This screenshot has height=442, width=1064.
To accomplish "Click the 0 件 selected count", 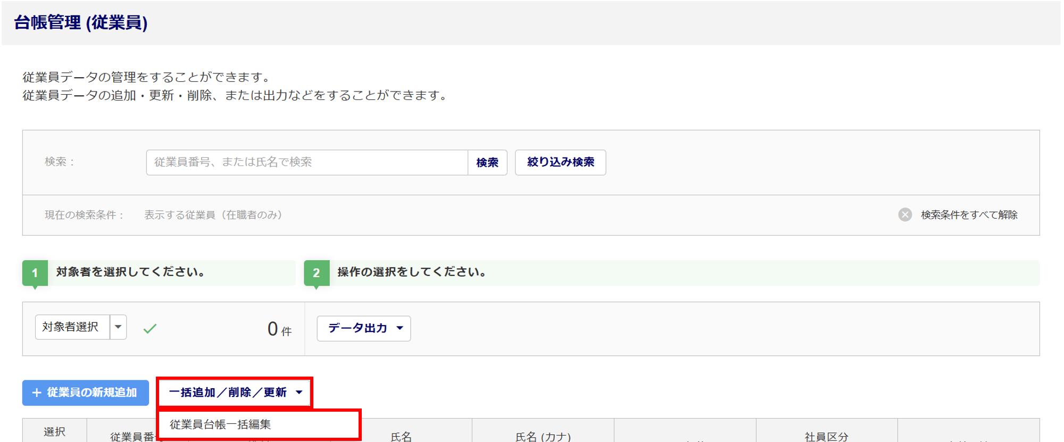I will coord(279,329).
